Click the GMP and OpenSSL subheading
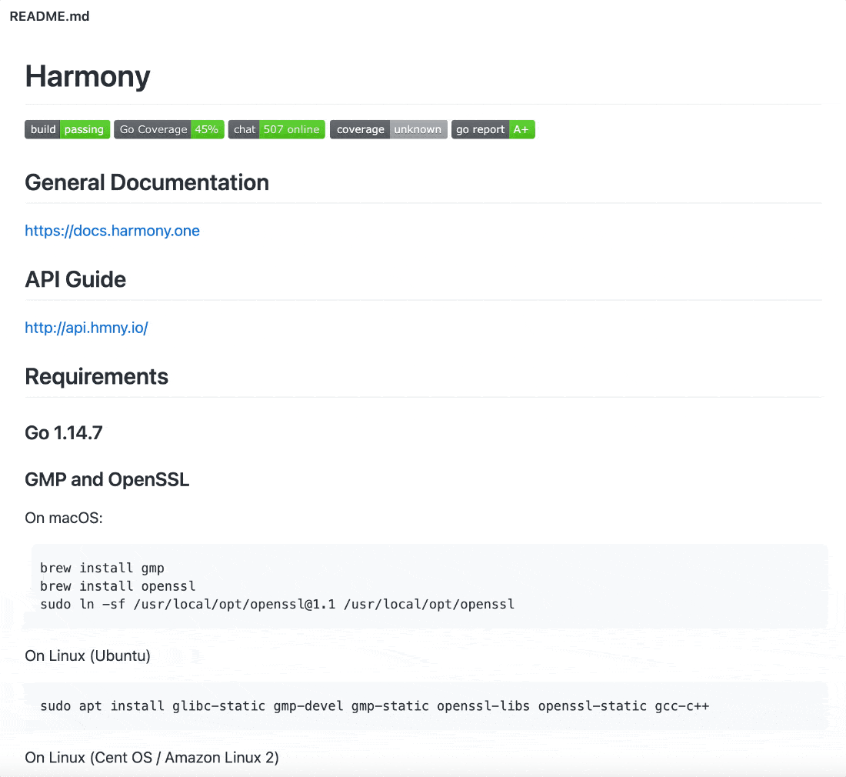 [x=107, y=480]
